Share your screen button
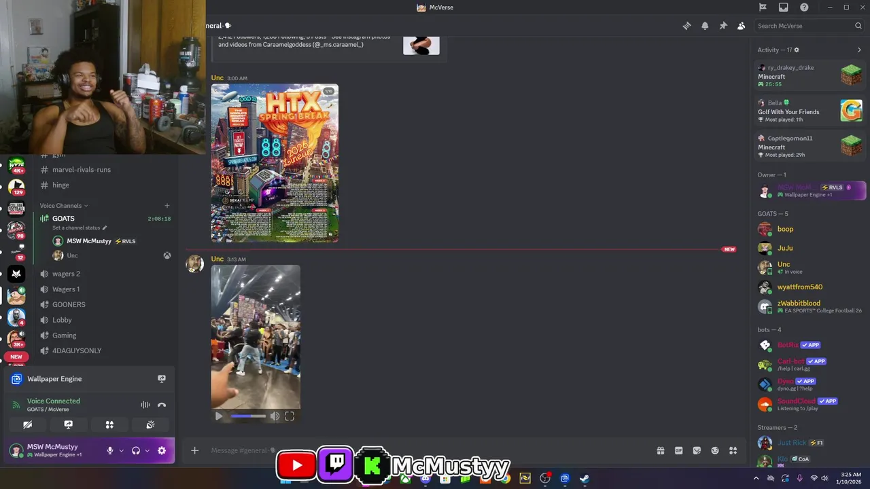870x489 pixels. (x=69, y=424)
